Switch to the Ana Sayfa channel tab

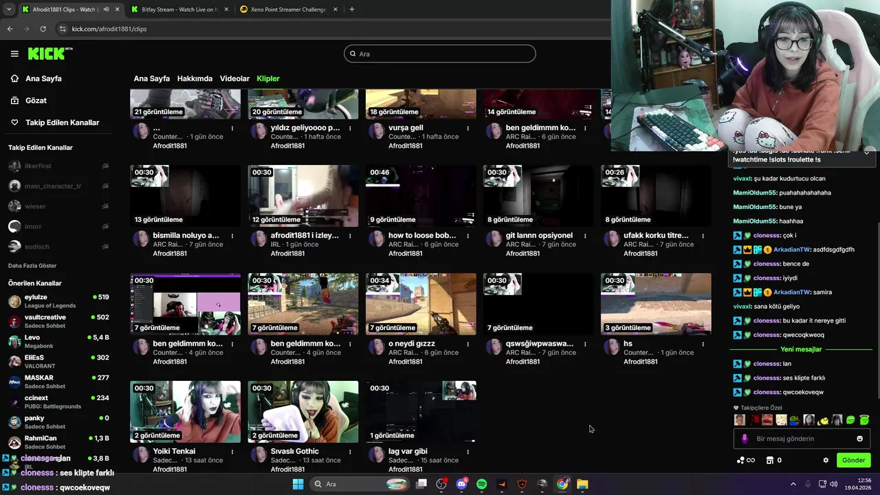(x=151, y=78)
